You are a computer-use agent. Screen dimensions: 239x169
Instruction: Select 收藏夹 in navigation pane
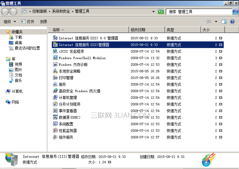tap(17, 32)
